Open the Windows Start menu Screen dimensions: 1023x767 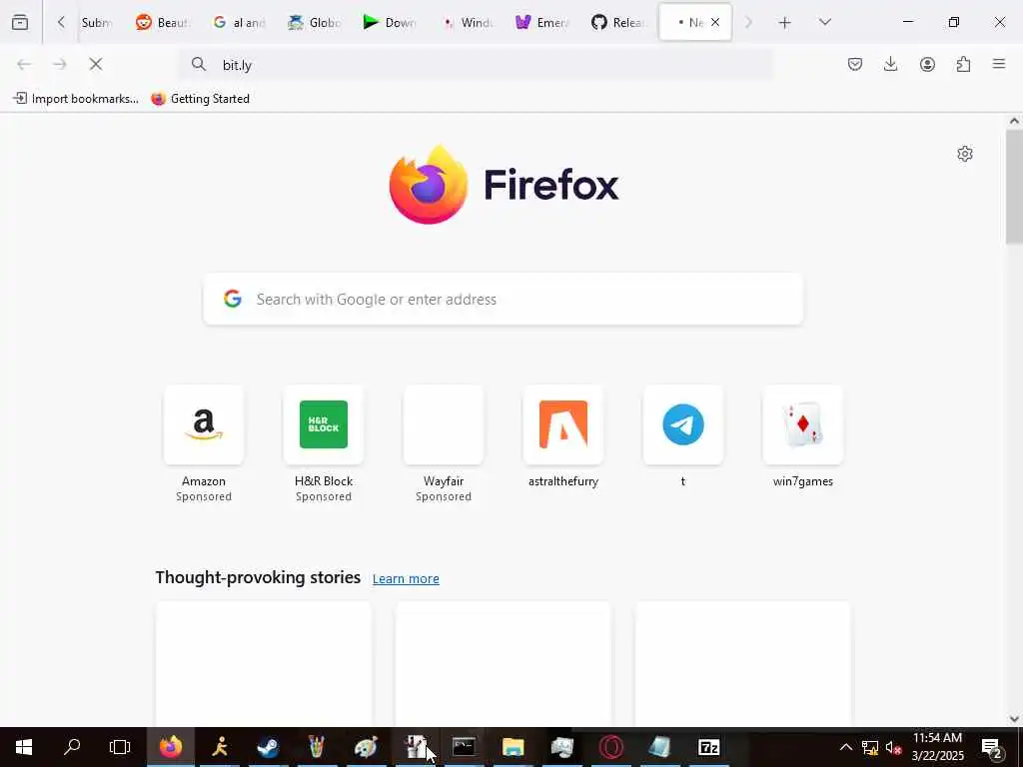click(24, 747)
